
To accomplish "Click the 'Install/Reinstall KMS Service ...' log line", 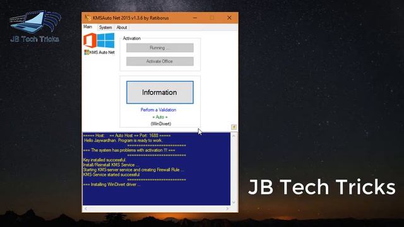I will click(111, 165).
